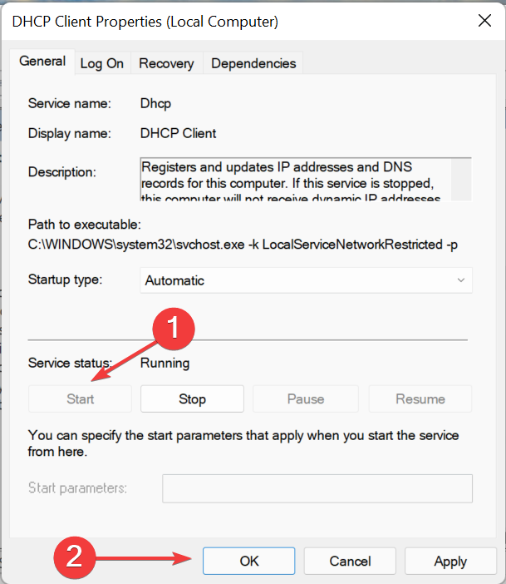Open the Startup type dropdown
The width and height of the screenshot is (506, 584).
306,280
